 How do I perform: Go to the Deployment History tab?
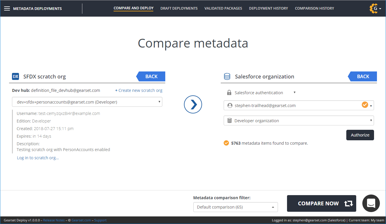[268, 8]
